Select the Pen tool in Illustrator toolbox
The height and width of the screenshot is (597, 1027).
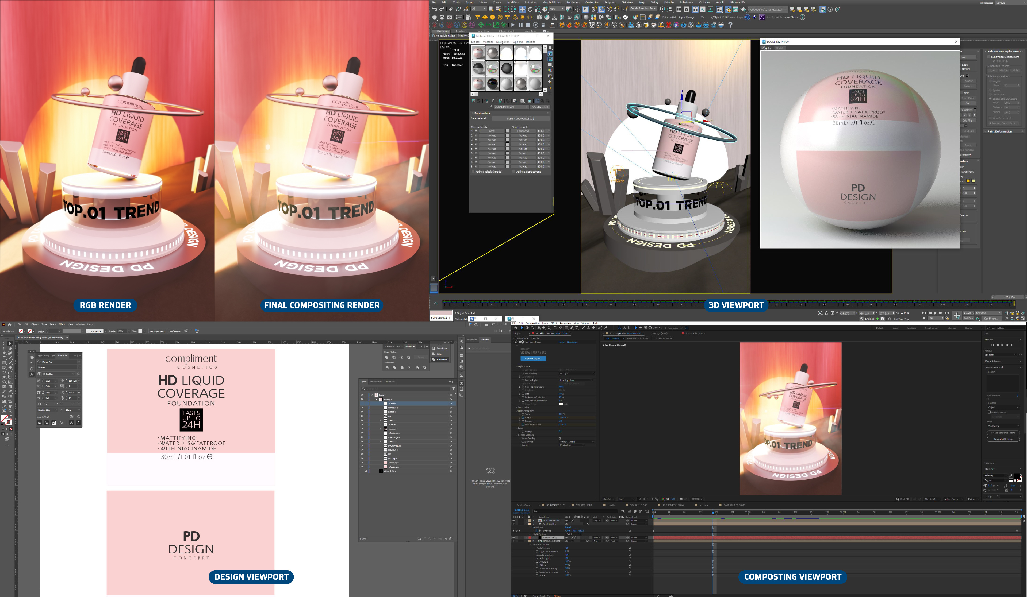point(4,354)
